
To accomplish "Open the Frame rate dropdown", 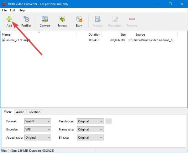I will pyautogui.click(x=90, y=130).
